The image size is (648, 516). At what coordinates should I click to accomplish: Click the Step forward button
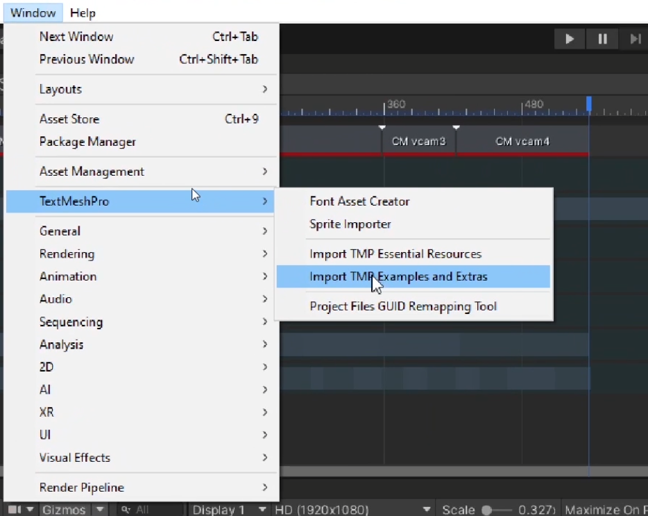635,39
